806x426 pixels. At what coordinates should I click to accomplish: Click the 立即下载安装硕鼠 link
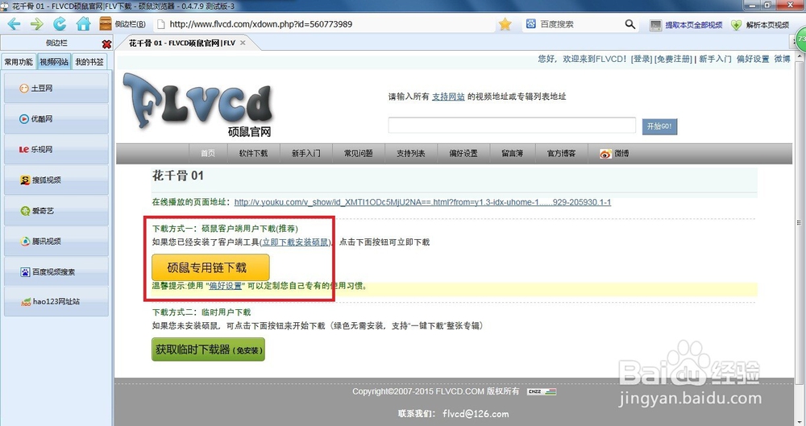(x=295, y=242)
